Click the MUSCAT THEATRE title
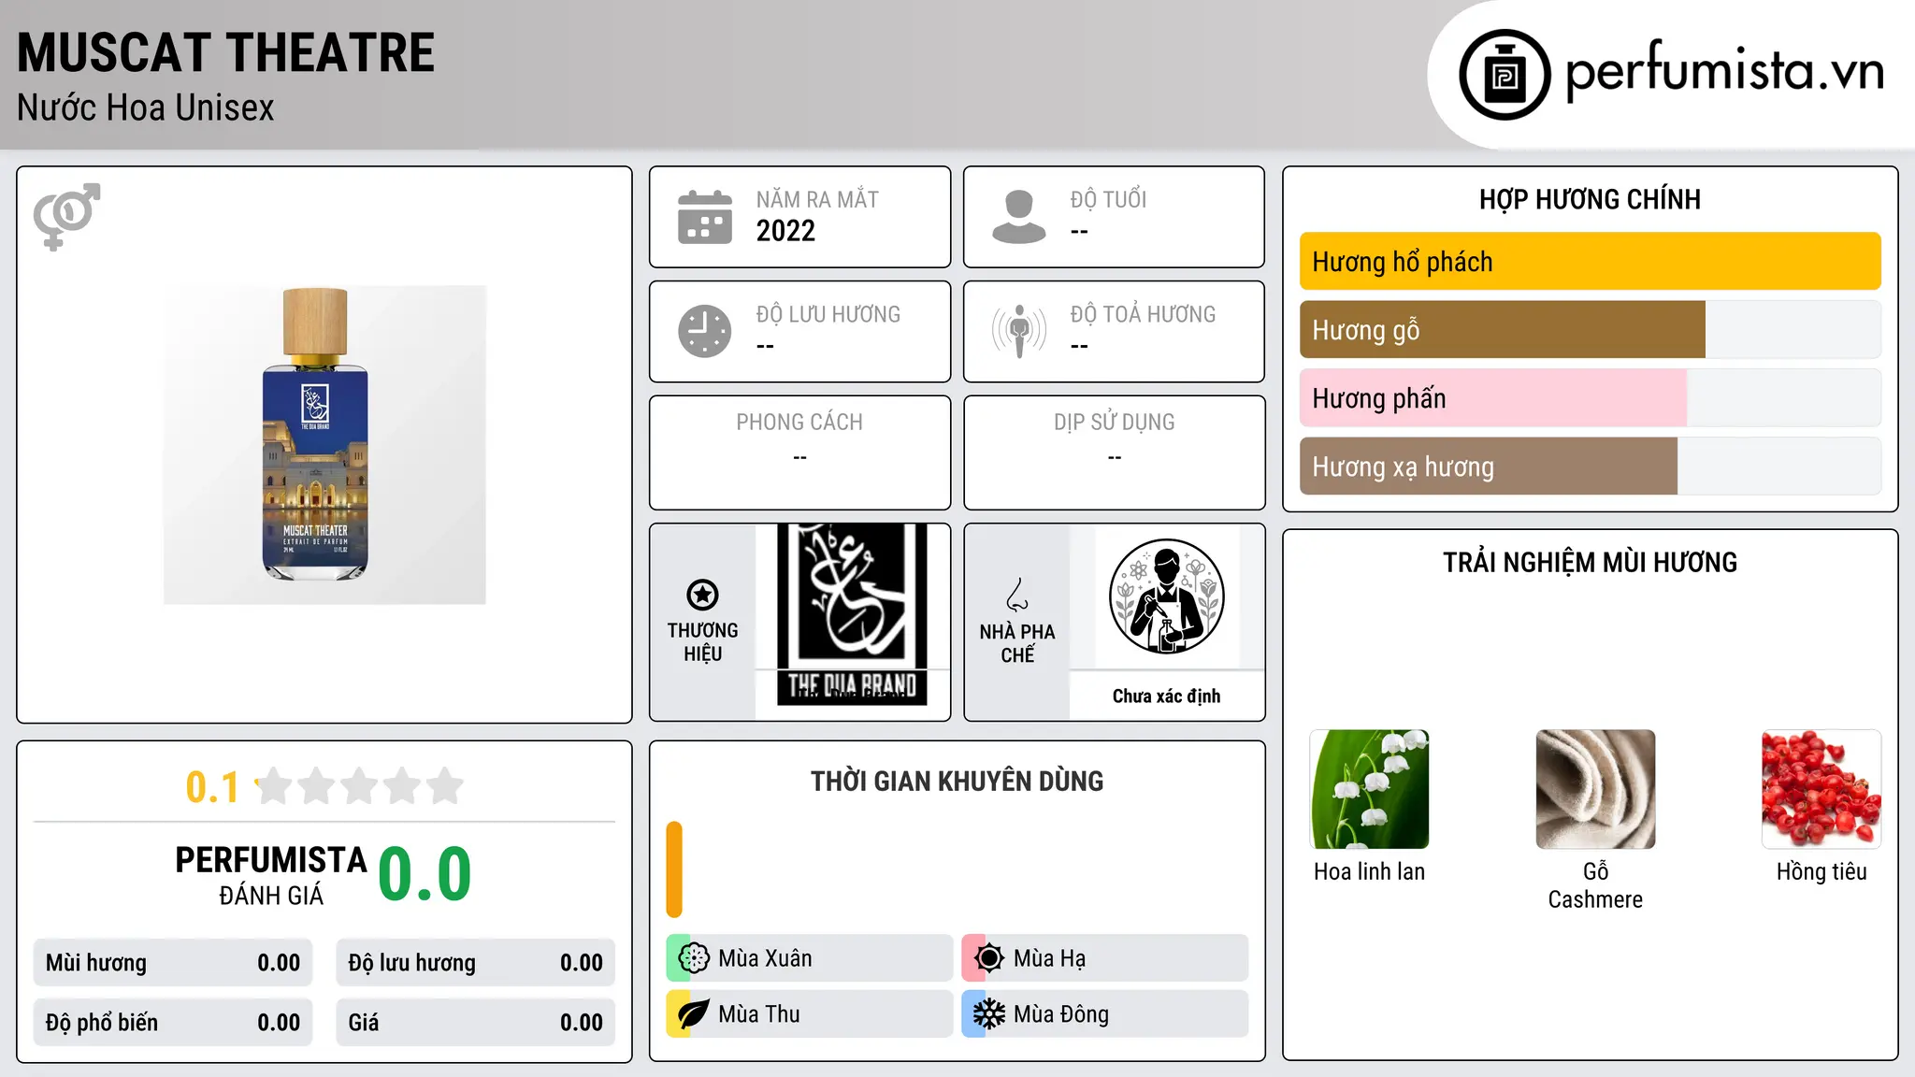Viewport: 1915px width, 1077px height. pos(226,52)
